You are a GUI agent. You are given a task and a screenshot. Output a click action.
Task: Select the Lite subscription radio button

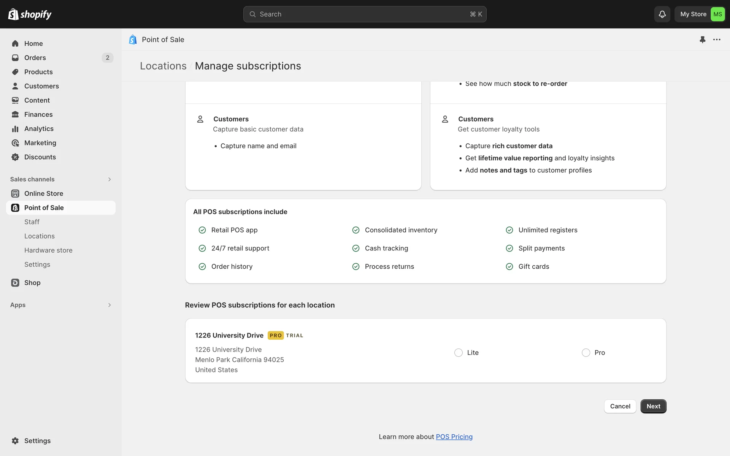click(459, 353)
